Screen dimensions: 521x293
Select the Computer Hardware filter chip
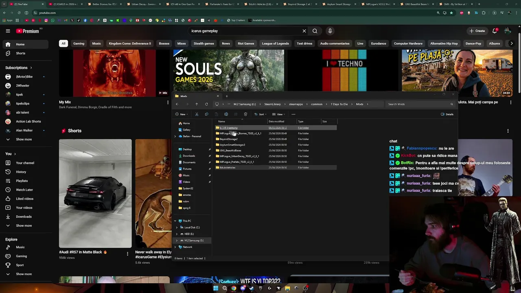(x=408, y=44)
